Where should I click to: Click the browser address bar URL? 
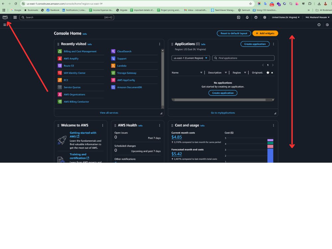click(64, 4)
